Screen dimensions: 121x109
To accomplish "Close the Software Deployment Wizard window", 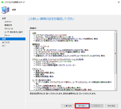I will [x=119, y=2].
